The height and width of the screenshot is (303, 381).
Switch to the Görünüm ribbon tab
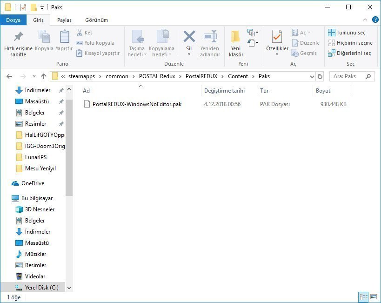click(96, 20)
